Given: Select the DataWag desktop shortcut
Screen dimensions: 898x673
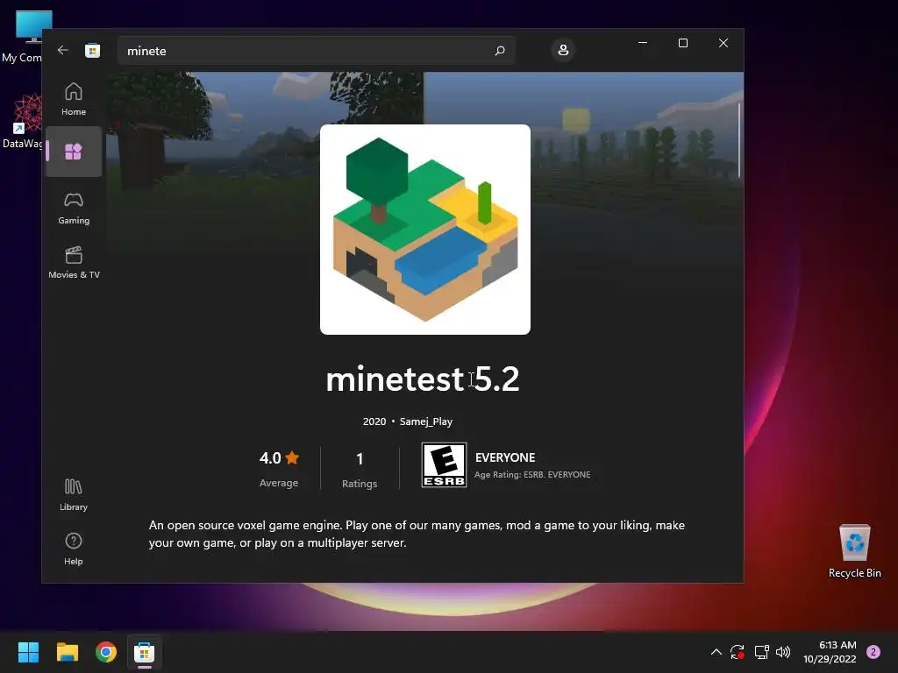Looking at the screenshot, I should (23, 121).
